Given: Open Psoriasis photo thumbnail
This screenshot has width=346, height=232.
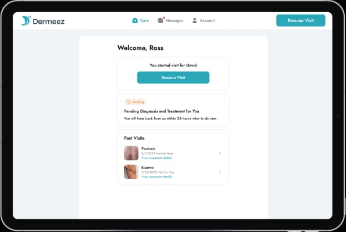Looking at the screenshot, I should 131,153.
